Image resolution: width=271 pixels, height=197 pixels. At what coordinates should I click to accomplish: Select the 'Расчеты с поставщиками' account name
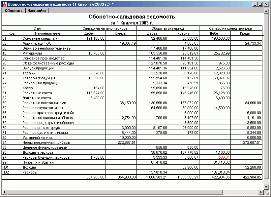45,103
